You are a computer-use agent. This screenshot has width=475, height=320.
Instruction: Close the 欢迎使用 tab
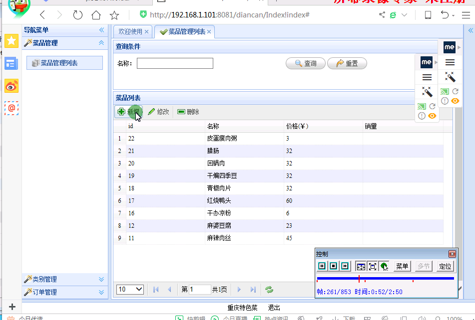(x=147, y=32)
